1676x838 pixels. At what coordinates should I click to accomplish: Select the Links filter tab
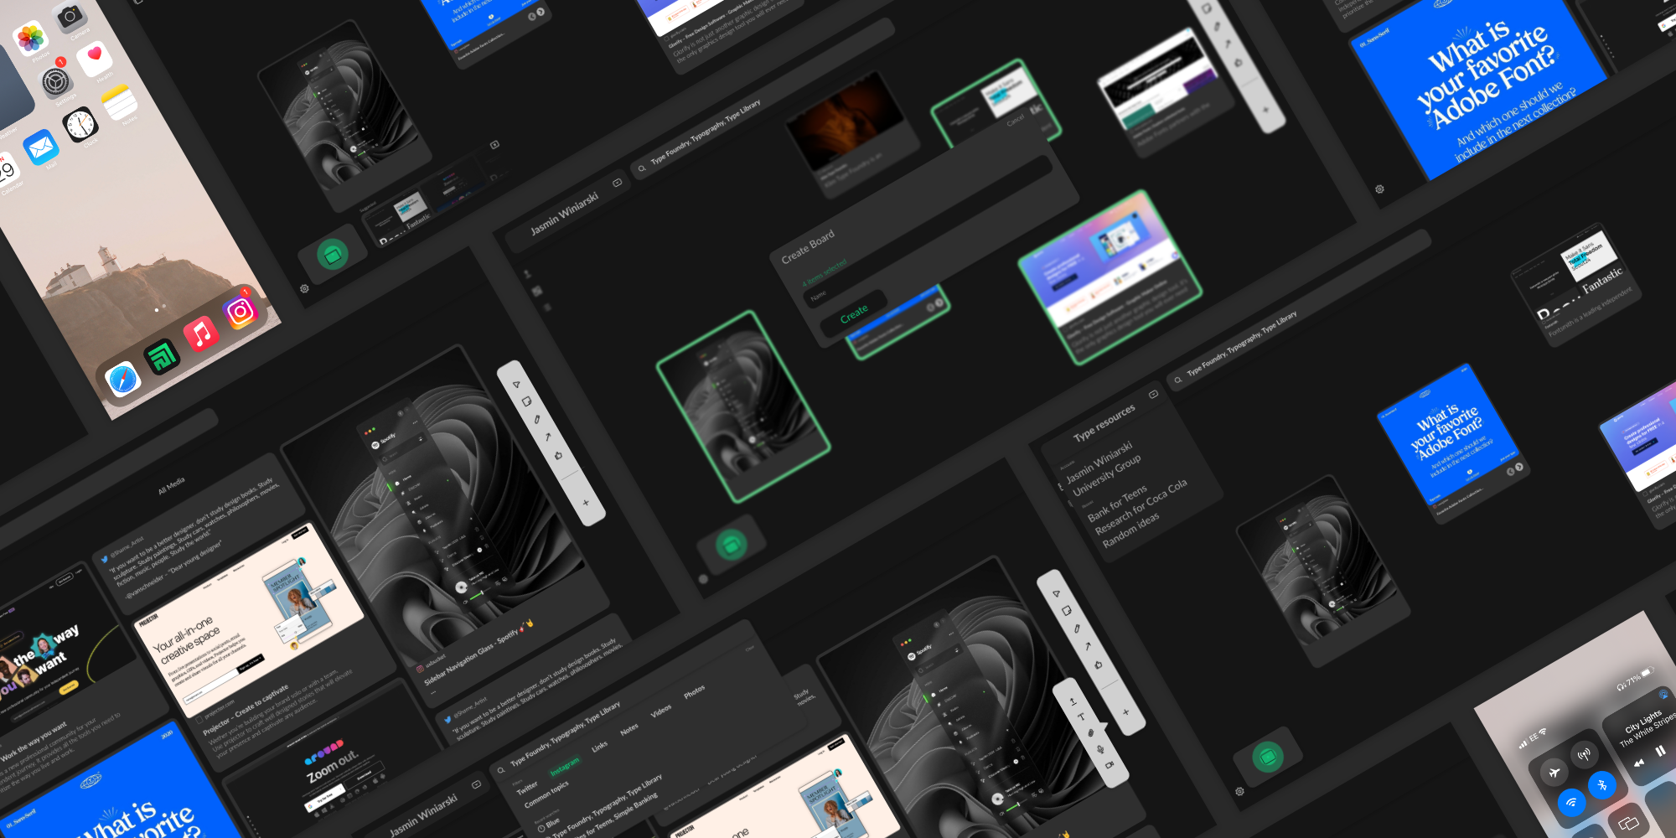tap(599, 746)
